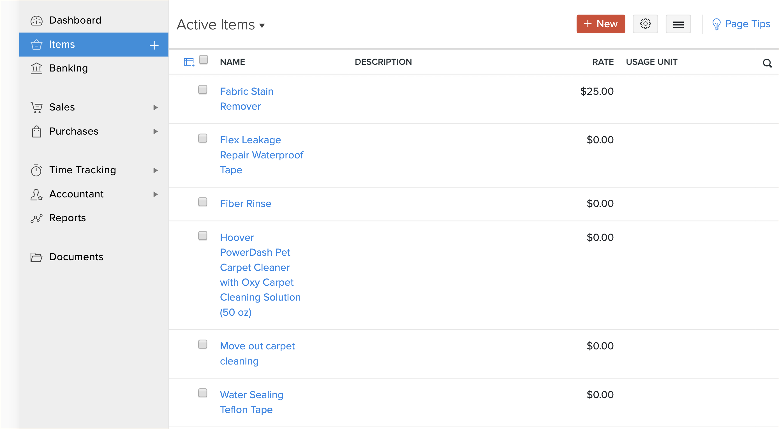Viewport: 779px width, 429px height.
Task: Open settings with the gear icon
Action: click(x=645, y=24)
